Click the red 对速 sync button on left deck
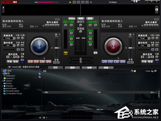The image size is (161, 121). coord(49,62)
